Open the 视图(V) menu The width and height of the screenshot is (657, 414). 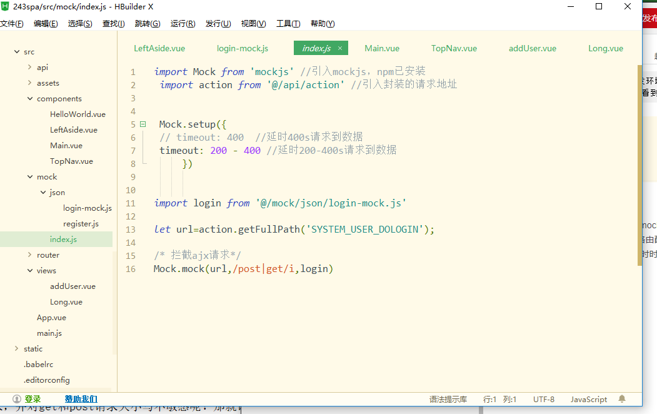click(x=253, y=24)
